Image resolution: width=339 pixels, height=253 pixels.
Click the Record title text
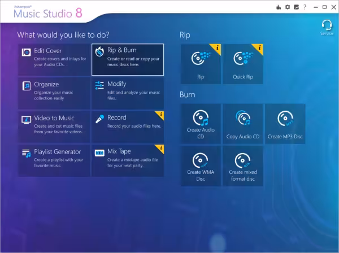click(x=117, y=117)
